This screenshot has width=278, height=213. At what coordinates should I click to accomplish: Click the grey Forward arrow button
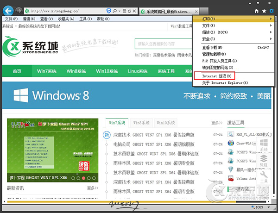click(x=19, y=11)
